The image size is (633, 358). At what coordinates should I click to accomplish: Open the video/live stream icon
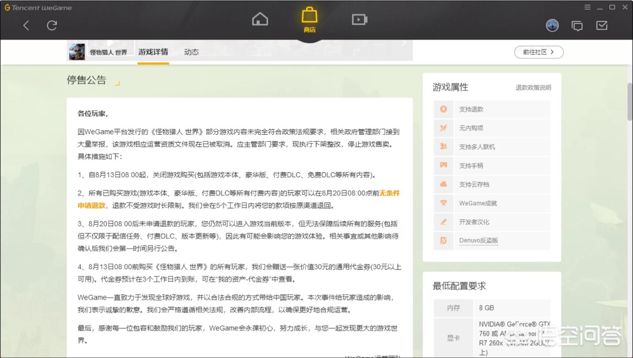359,19
